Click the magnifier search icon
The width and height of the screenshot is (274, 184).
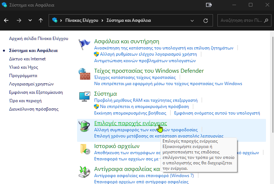tap(266, 20)
